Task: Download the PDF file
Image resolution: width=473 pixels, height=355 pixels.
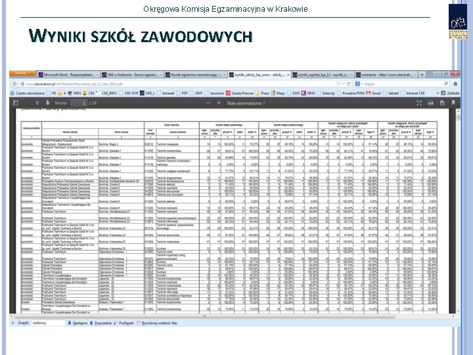Action: (x=442, y=103)
